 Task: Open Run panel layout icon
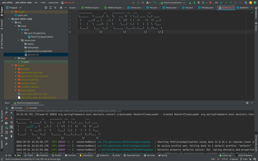click(6, 138)
